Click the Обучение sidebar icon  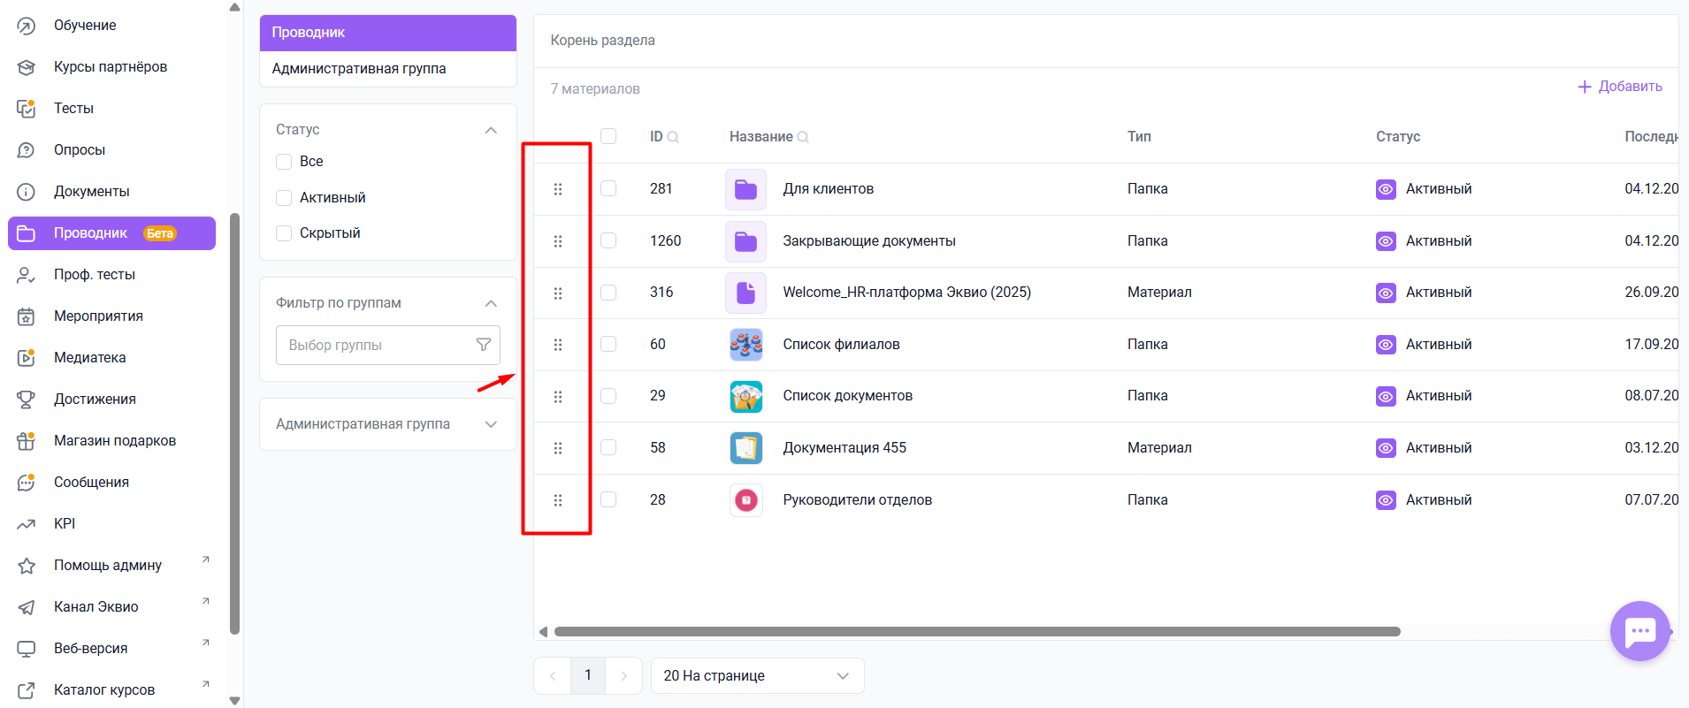27,26
